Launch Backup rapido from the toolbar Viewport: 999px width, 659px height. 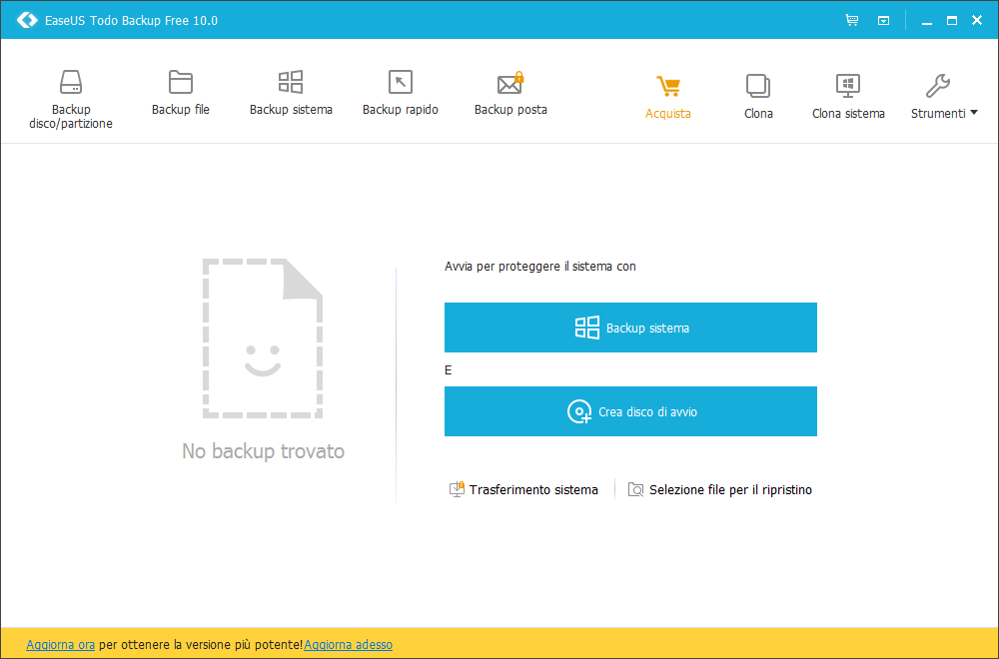[x=400, y=83]
